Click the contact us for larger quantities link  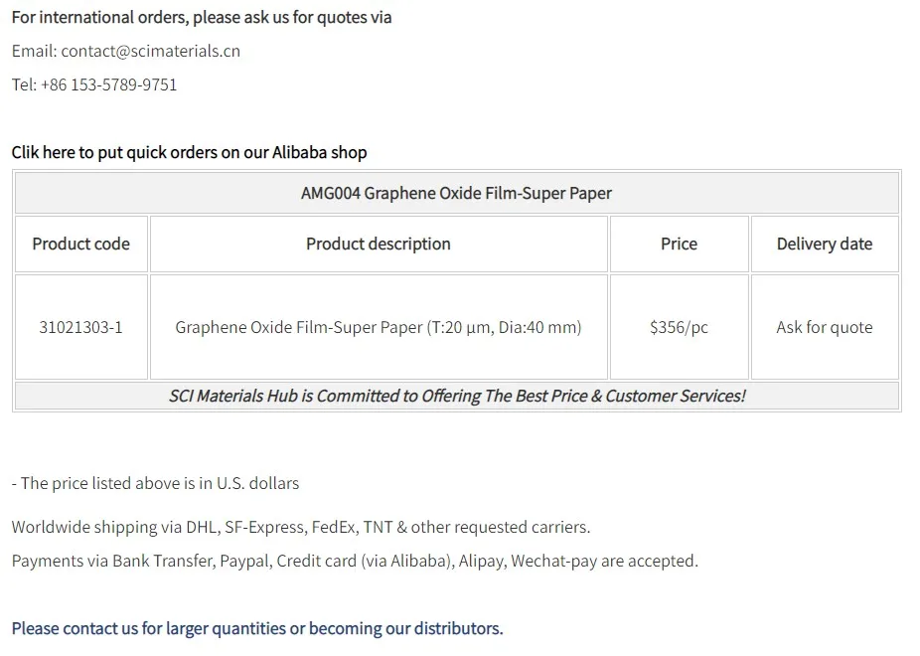click(257, 628)
